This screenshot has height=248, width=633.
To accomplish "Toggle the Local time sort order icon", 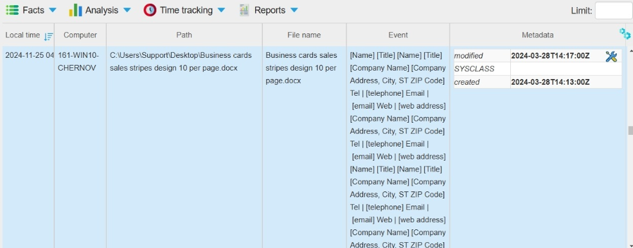I will (x=48, y=37).
